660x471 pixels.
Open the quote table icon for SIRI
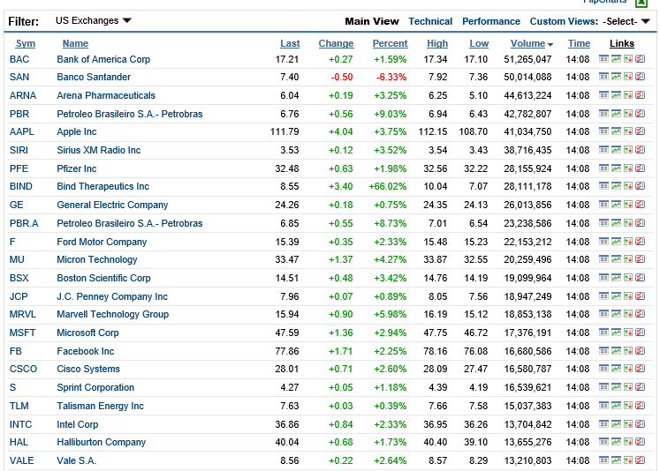pos(603,150)
